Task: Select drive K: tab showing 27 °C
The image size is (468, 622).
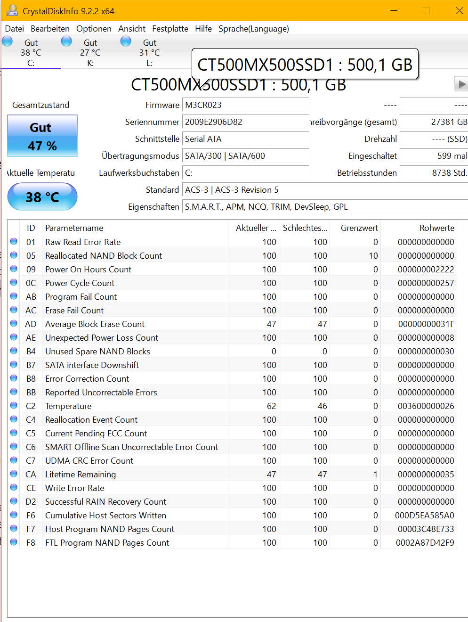Action: [90, 53]
